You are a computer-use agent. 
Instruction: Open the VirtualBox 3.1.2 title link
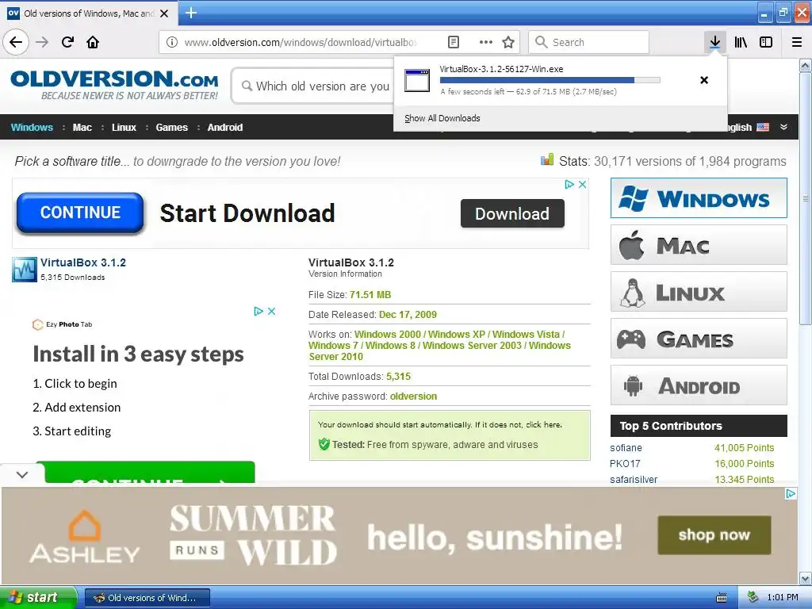click(x=82, y=262)
